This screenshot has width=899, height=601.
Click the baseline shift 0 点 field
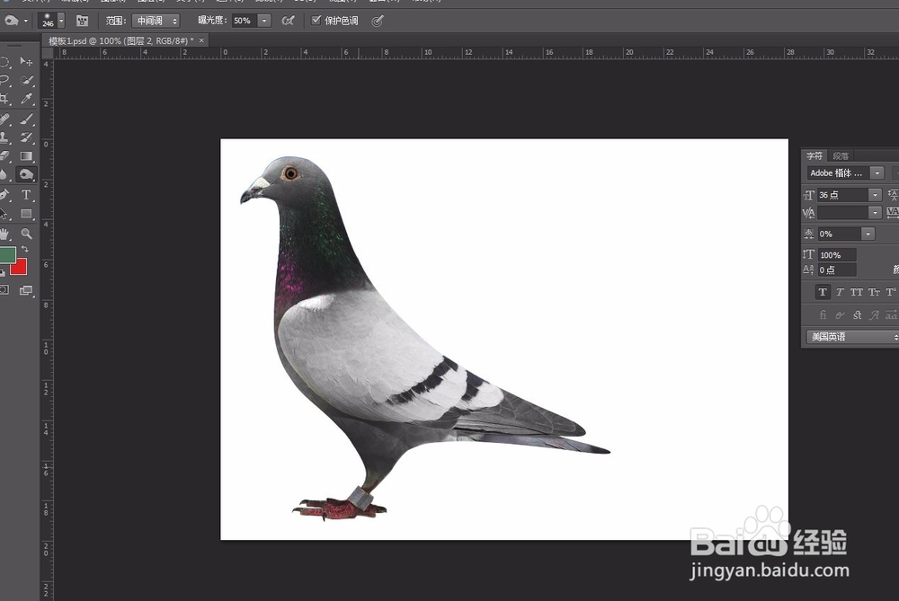836,270
